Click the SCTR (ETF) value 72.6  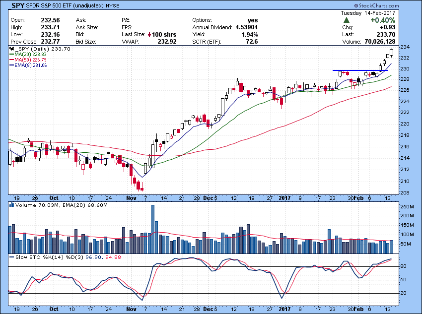coord(252,41)
